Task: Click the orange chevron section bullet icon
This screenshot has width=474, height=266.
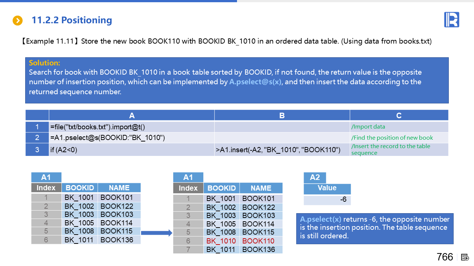Action: [x=17, y=21]
